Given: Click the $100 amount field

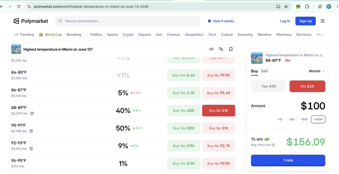Looking at the screenshot, I should click(x=313, y=106).
